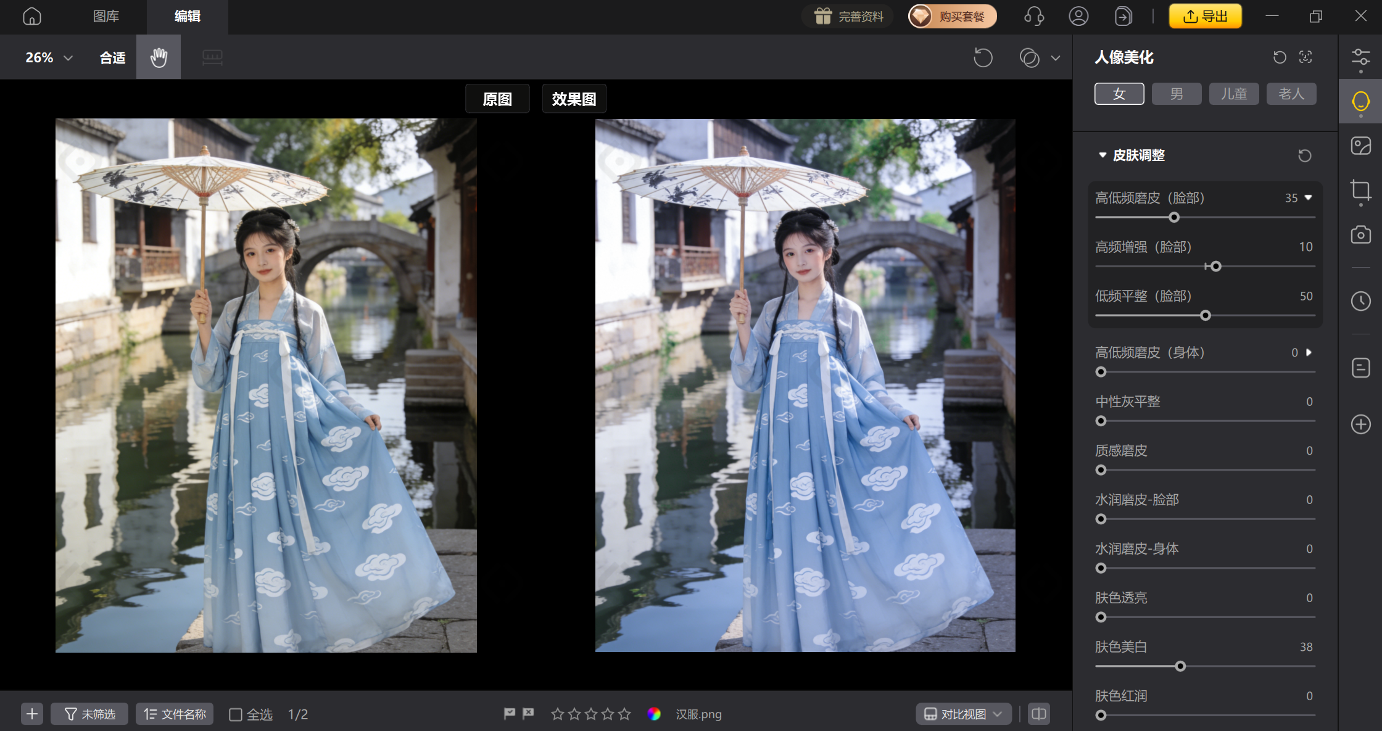Reset 皮肤调整 using its circular arrow icon
This screenshot has height=731, width=1382.
pos(1304,155)
